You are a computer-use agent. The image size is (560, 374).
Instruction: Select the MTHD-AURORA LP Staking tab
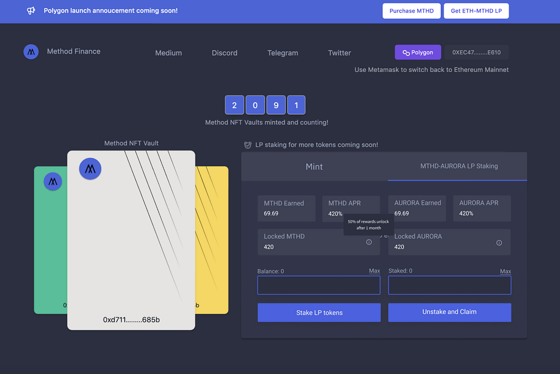pyautogui.click(x=459, y=166)
